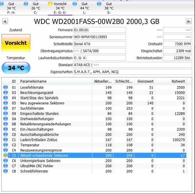This screenshot has height=194, width=195.
Task: Click the Parametername column header
Action: 55,81
